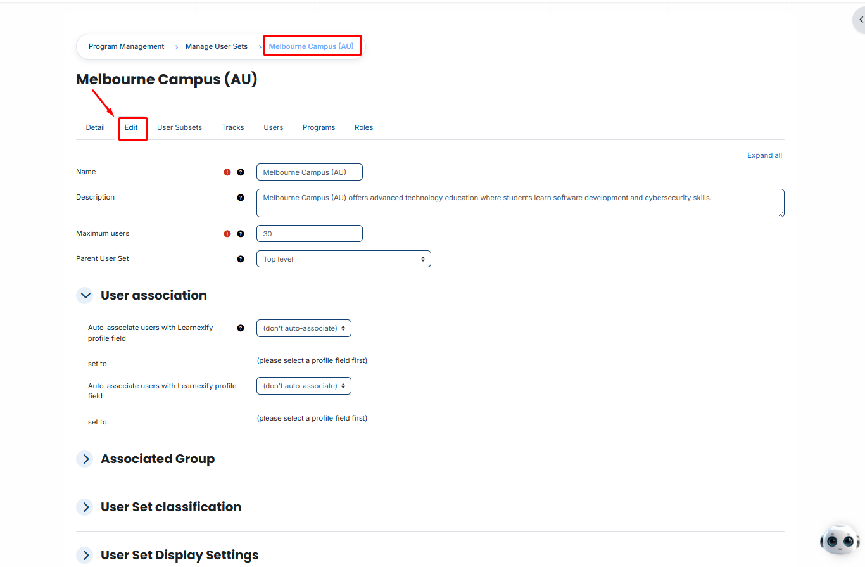Open the Parent User Set dropdown
This screenshot has width=865, height=567.
(x=344, y=259)
